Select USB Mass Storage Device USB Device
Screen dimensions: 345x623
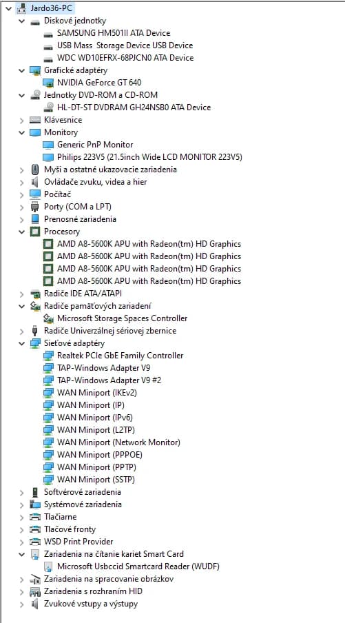pos(125,45)
